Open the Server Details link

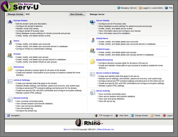point(103,21)
